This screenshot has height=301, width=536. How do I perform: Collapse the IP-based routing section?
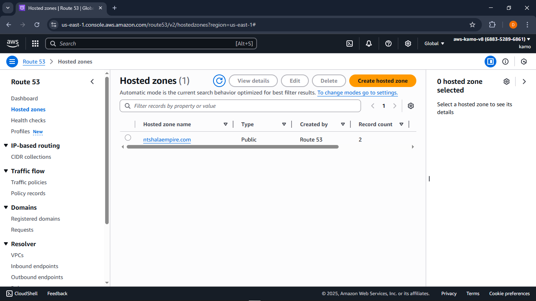coord(6,146)
